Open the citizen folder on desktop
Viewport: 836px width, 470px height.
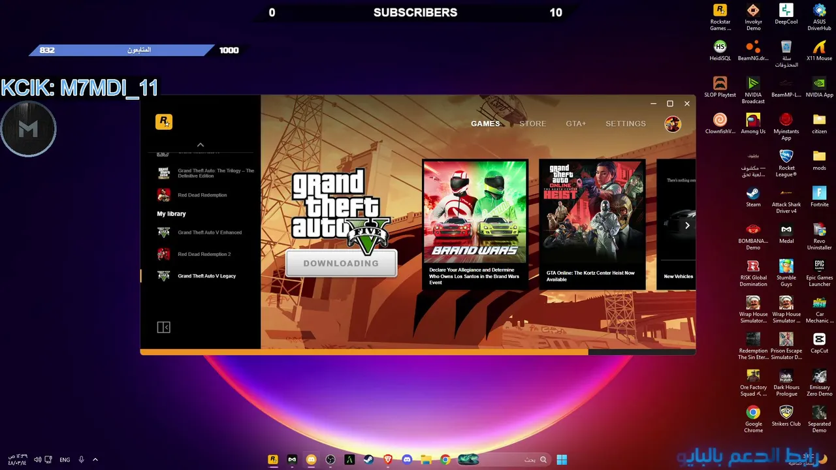[819, 123]
